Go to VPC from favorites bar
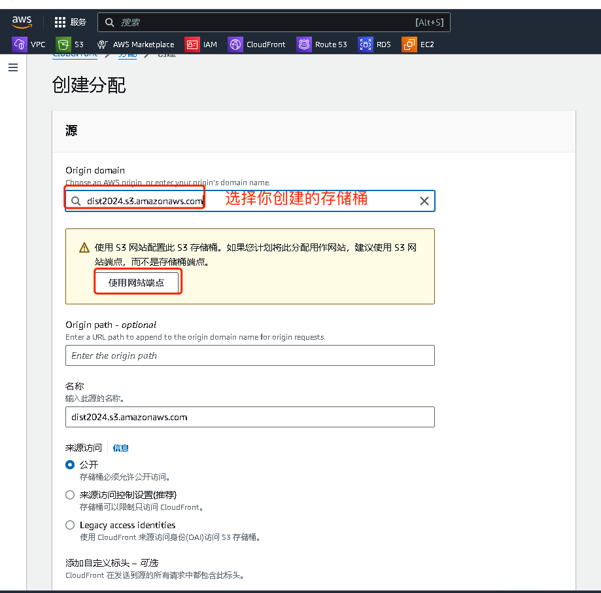The width and height of the screenshot is (601, 593). 38,45
